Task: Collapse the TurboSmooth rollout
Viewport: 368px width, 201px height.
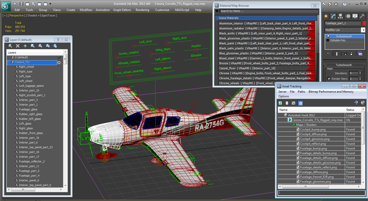Action: pos(344,65)
